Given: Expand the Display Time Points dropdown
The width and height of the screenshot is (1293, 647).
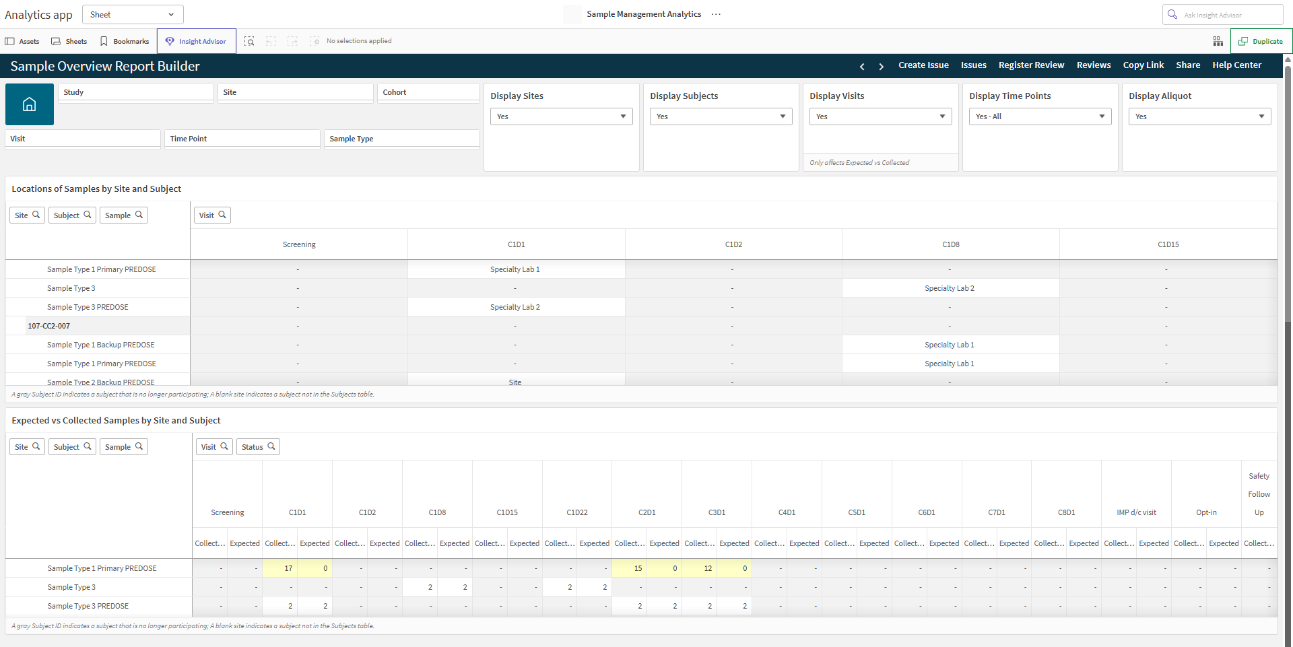Looking at the screenshot, I should (1040, 116).
